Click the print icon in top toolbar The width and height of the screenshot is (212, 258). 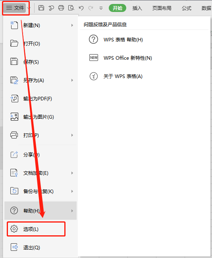tap(61, 8)
